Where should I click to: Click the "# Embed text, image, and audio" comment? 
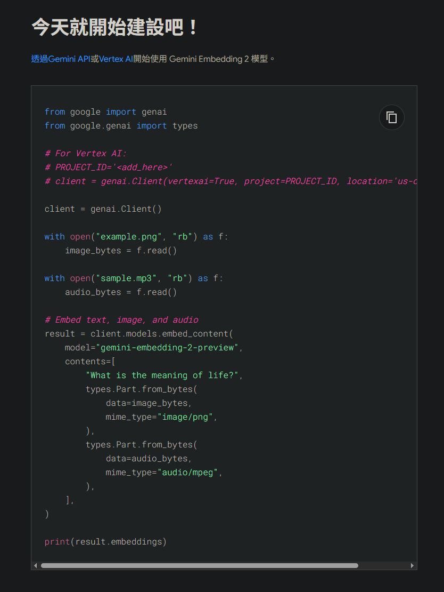(x=121, y=320)
